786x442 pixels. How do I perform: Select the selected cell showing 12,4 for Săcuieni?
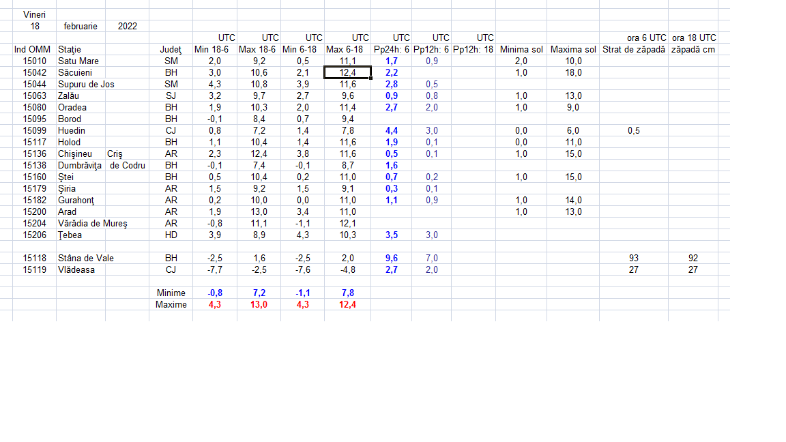(x=347, y=73)
